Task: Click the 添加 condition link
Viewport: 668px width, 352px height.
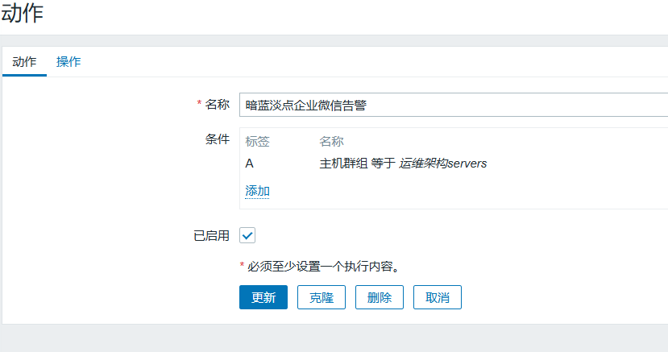Action: click(257, 191)
